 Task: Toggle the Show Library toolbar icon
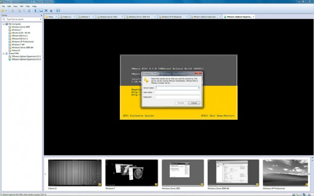click(x=36, y=11)
